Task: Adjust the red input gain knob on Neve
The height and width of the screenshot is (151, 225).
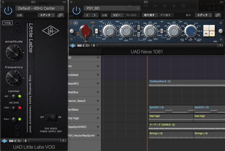Action: (85, 31)
